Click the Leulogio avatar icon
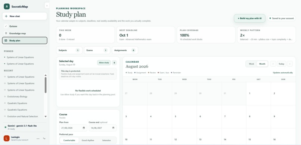The width and height of the screenshot is (301, 145). (6, 138)
